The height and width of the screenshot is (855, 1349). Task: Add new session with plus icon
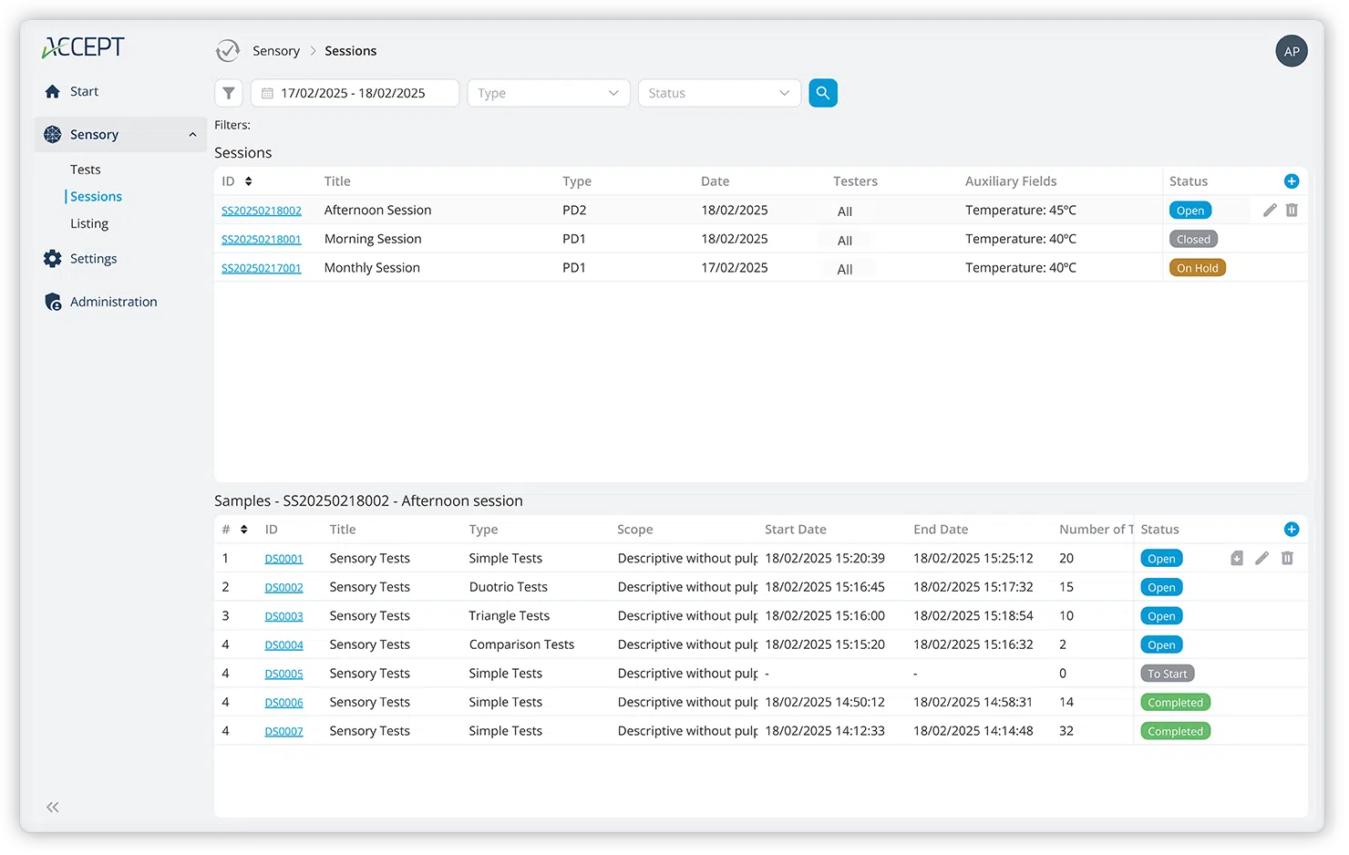(1291, 181)
